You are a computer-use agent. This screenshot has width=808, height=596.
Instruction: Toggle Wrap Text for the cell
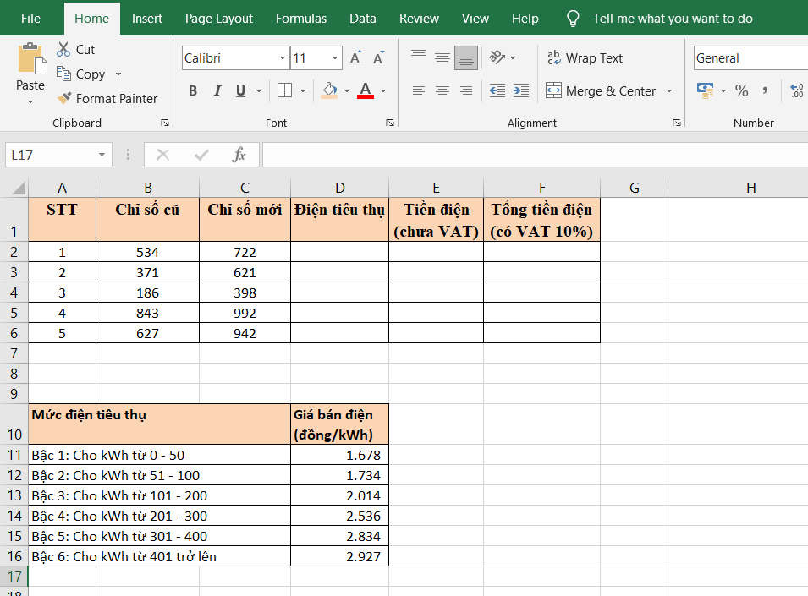585,58
